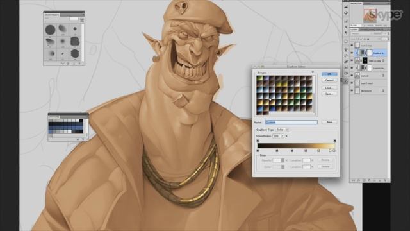Screen dimensions: 410x231
Task: Select the soft angled oval brush preset
Action: pos(63,28)
